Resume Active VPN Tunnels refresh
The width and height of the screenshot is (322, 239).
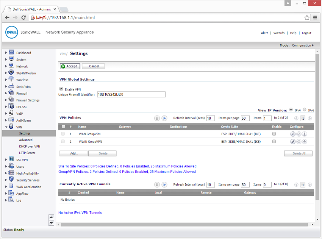coord(164,185)
